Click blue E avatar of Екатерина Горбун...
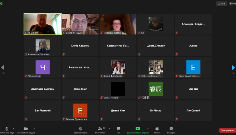236x135 pixels. tap(193, 67)
